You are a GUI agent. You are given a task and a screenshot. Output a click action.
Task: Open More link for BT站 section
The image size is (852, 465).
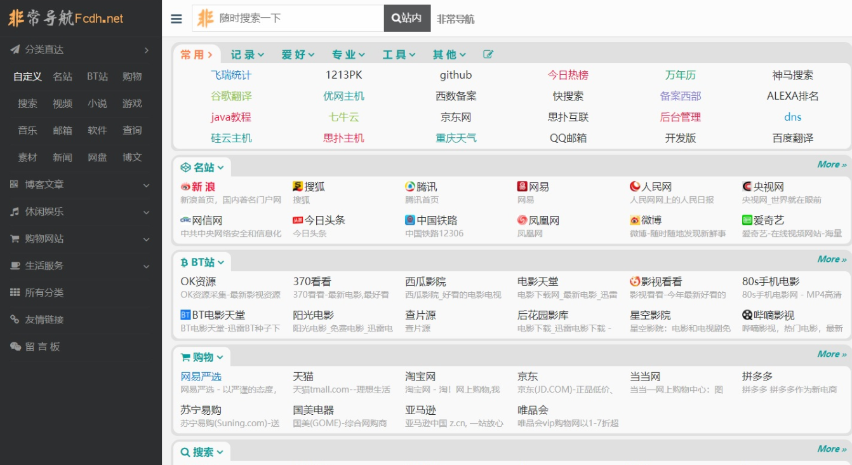point(832,259)
